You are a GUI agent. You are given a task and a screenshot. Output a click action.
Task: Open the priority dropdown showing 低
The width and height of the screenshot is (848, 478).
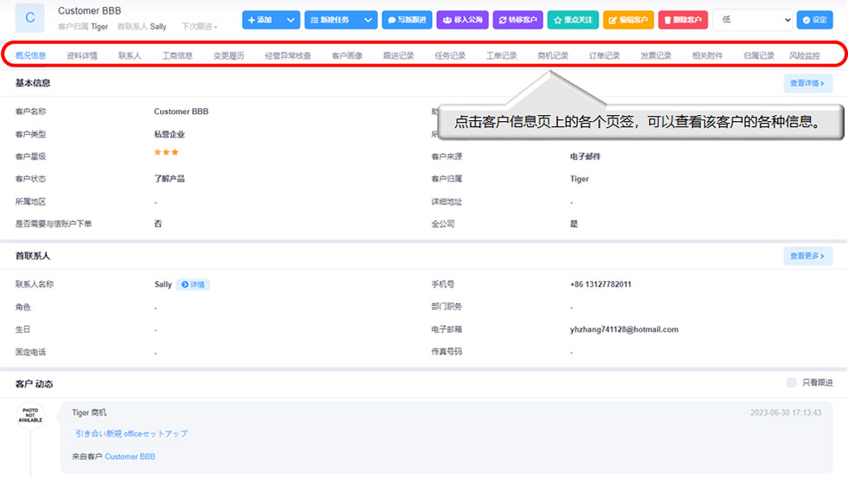point(752,20)
